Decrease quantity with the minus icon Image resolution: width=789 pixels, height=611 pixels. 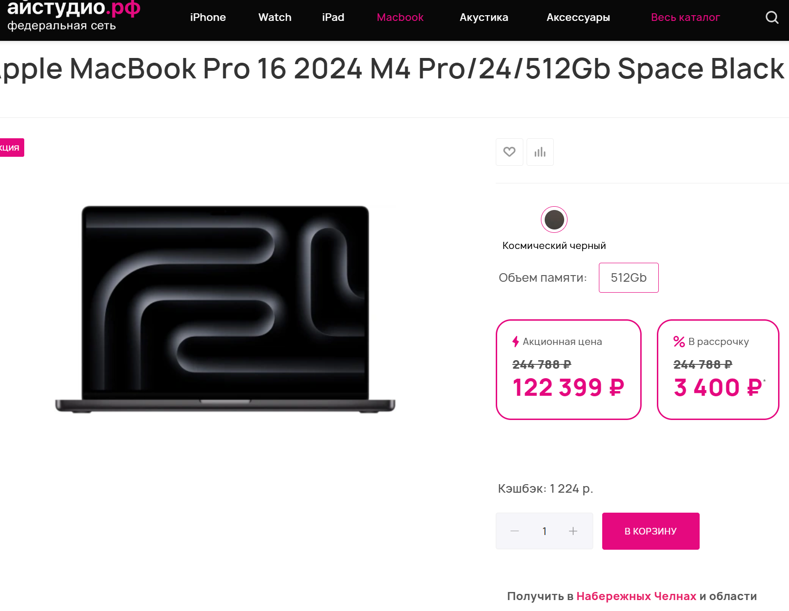pos(514,531)
